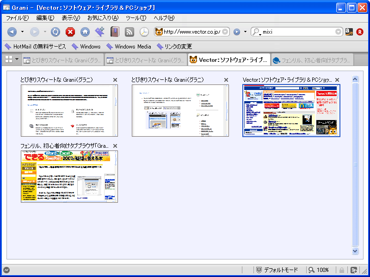Open the search engine magnifier dropdown

[256, 32]
